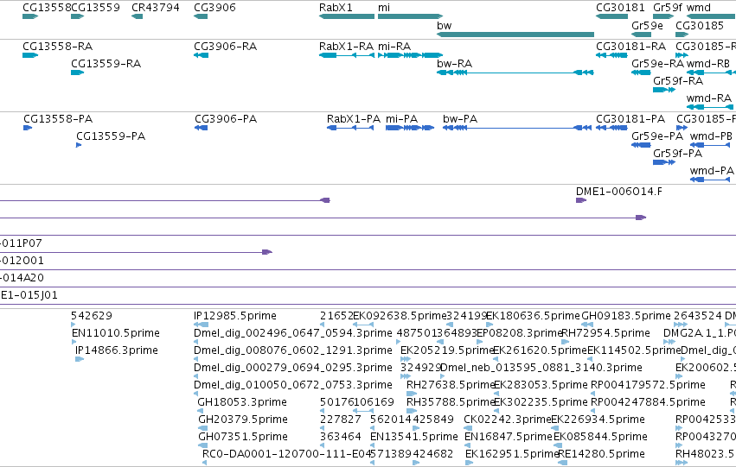Click the GH09183.5prime EST label
736x467 pixels.
625,316
